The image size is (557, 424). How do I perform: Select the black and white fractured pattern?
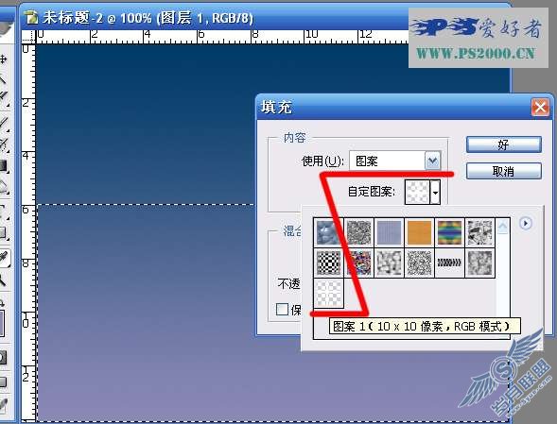point(479,232)
